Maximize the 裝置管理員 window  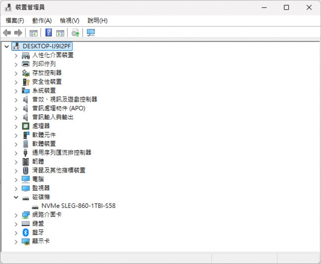click(x=286, y=8)
